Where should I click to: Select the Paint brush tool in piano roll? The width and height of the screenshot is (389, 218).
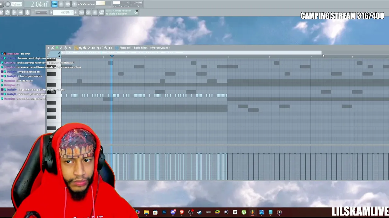click(x=81, y=48)
